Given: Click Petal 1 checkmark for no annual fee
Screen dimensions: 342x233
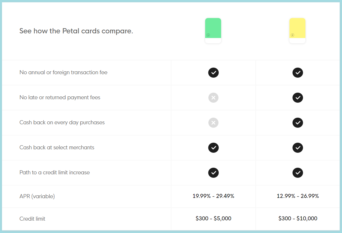Looking at the screenshot, I should [x=213, y=72].
